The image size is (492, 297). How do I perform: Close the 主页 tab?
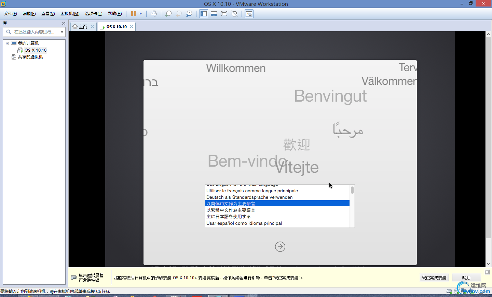(x=92, y=26)
